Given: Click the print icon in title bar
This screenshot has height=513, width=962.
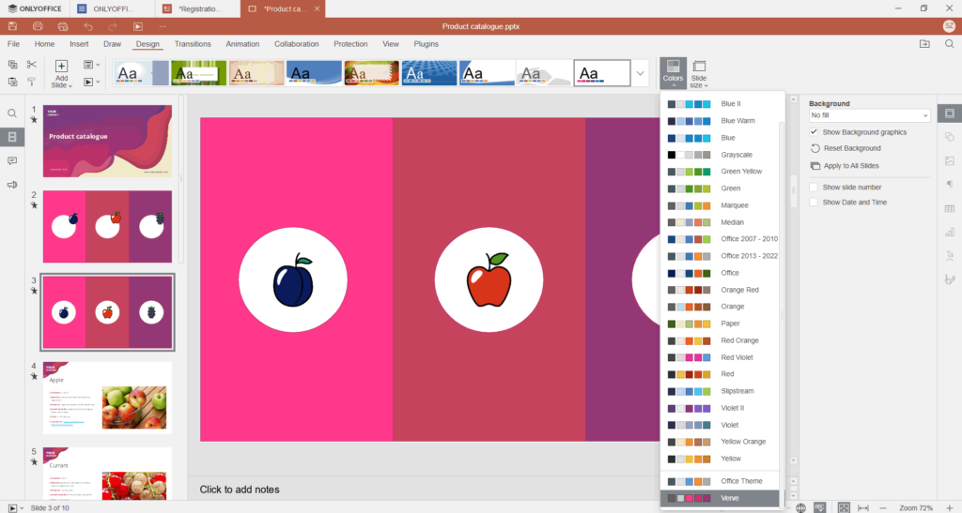Looking at the screenshot, I should pyautogui.click(x=38, y=26).
